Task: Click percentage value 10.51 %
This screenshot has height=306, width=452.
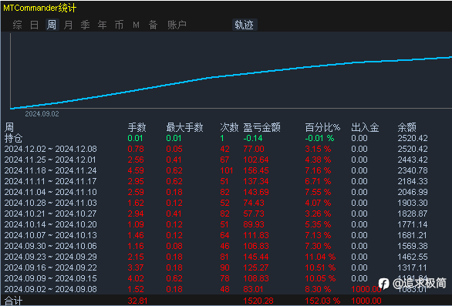Action: pyautogui.click(x=320, y=267)
